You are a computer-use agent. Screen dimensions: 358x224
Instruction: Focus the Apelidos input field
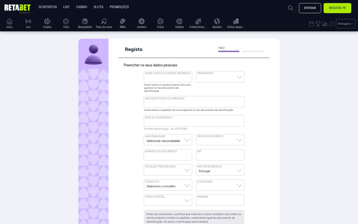coord(194,102)
